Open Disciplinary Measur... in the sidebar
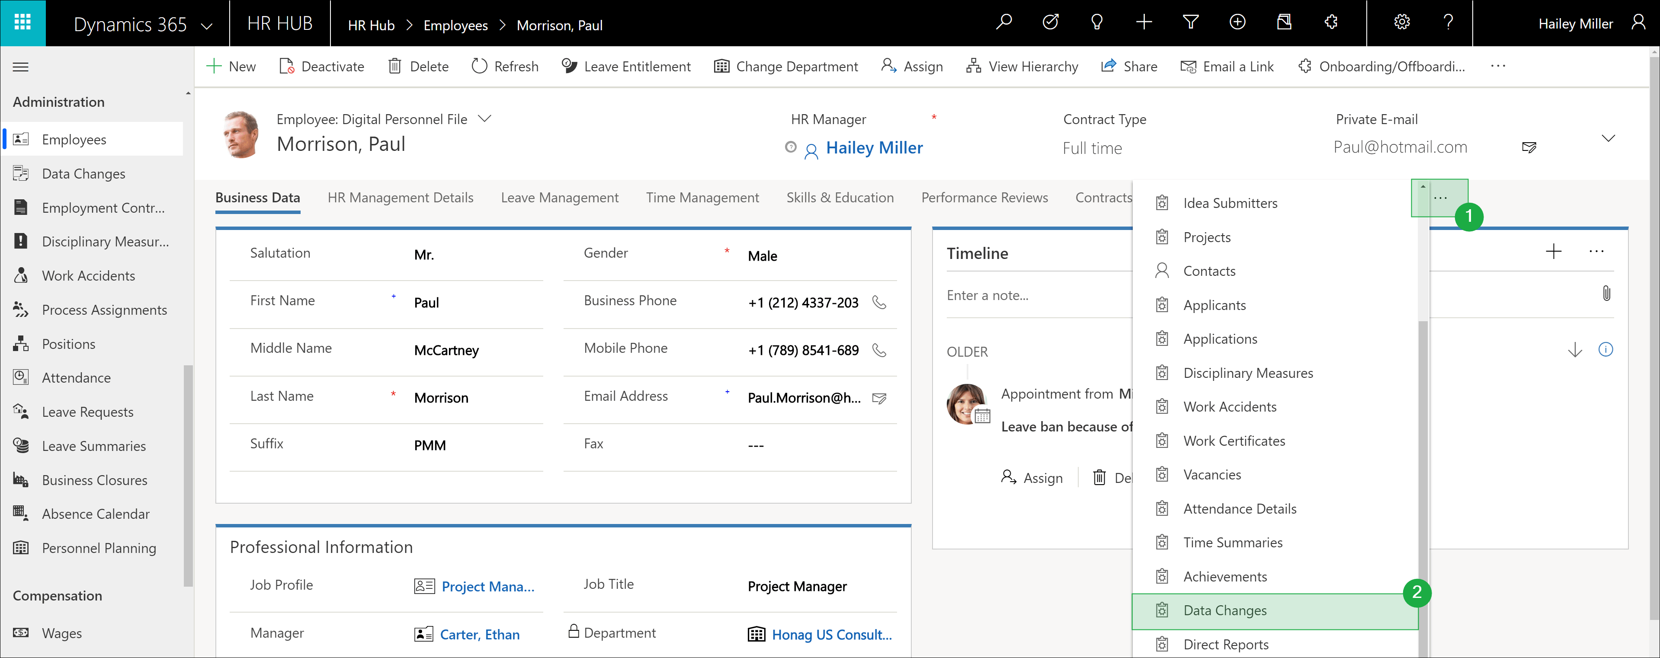 (92, 241)
